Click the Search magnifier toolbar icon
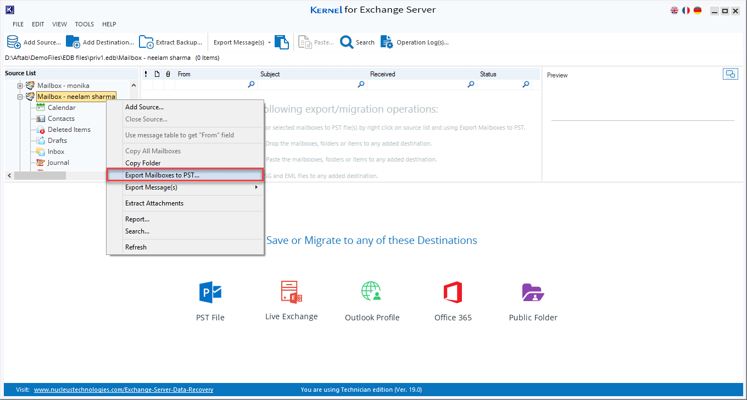Viewport: 747px width, 400px height. (x=347, y=42)
